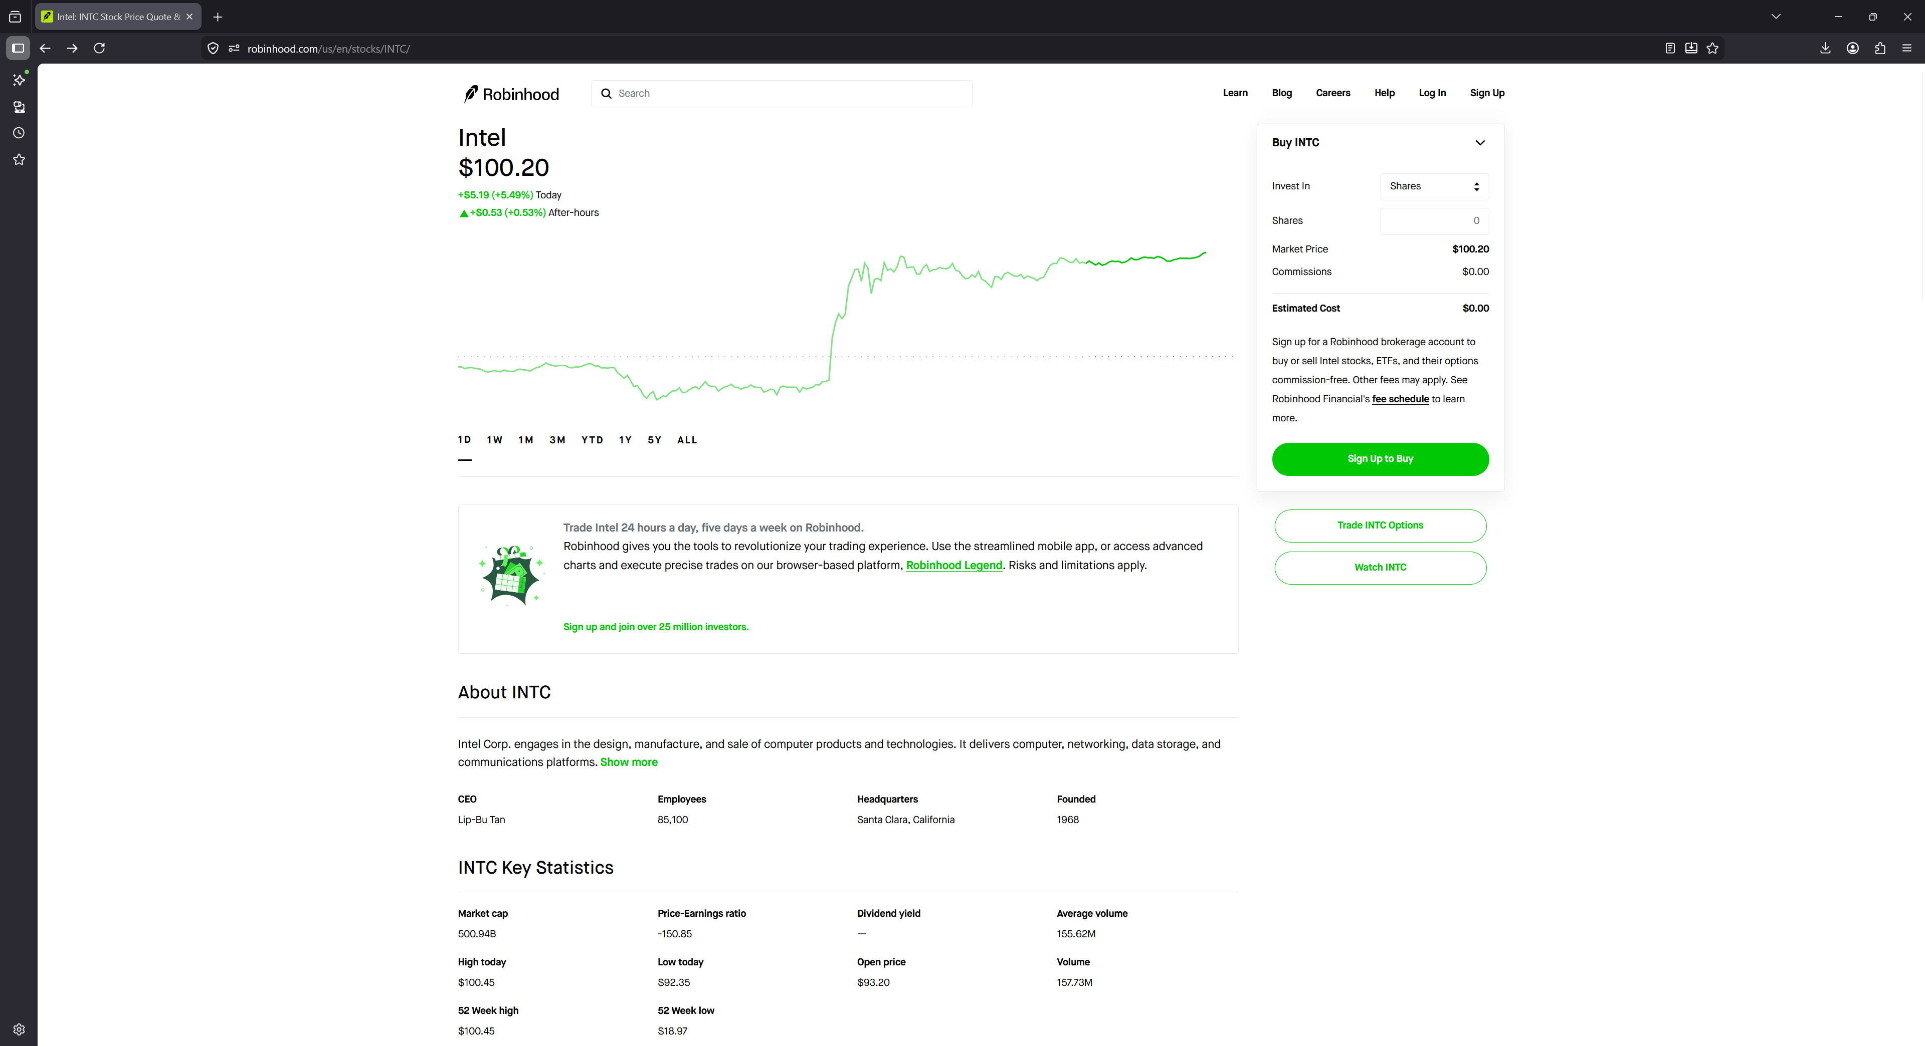Image resolution: width=1925 pixels, height=1046 pixels.
Task: Click Sign up and join over 25 million investors
Action: [x=655, y=627]
